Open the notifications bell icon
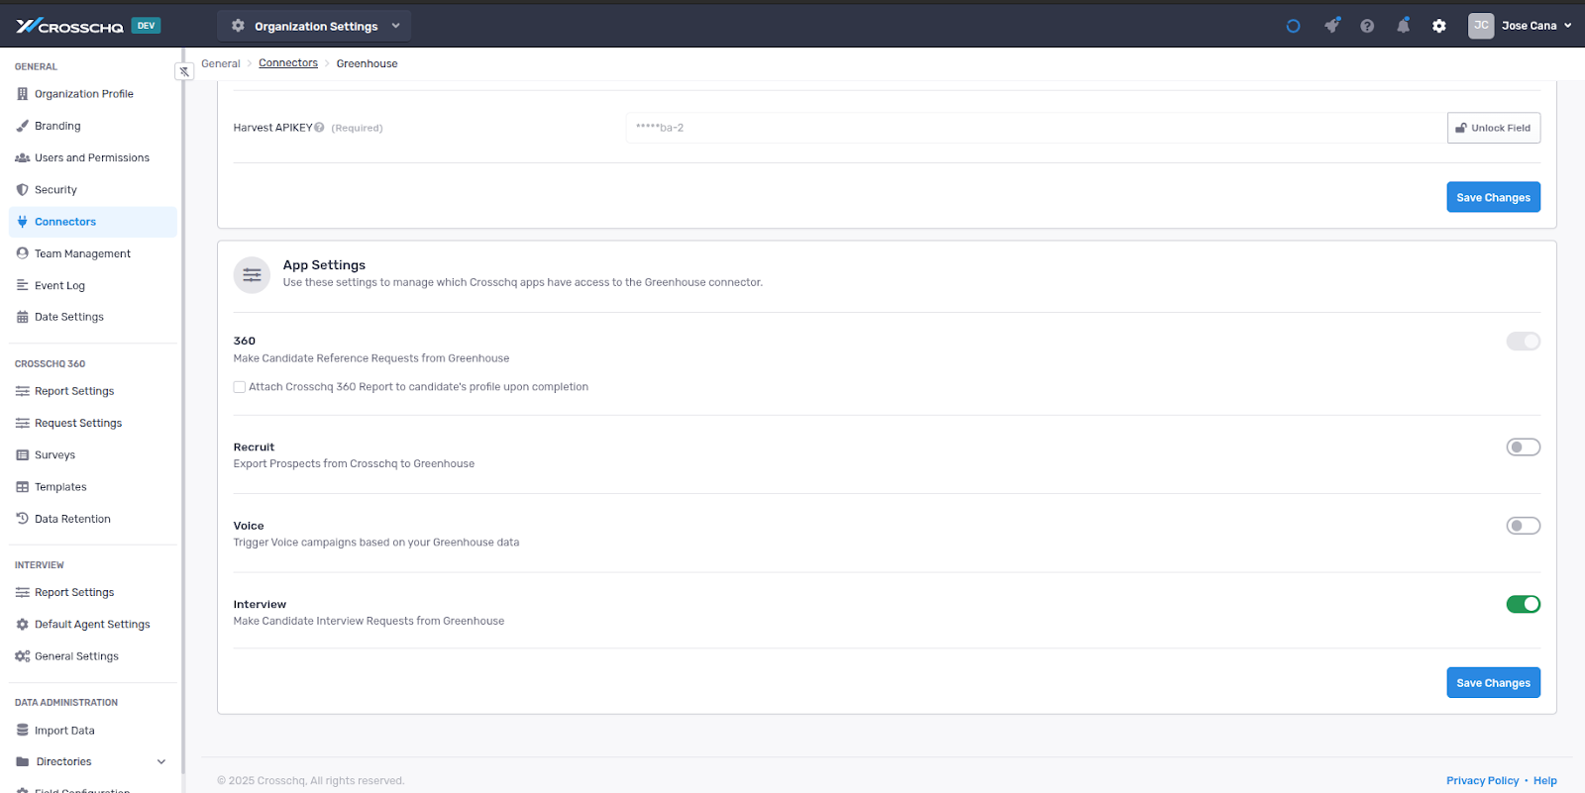 [x=1403, y=26]
